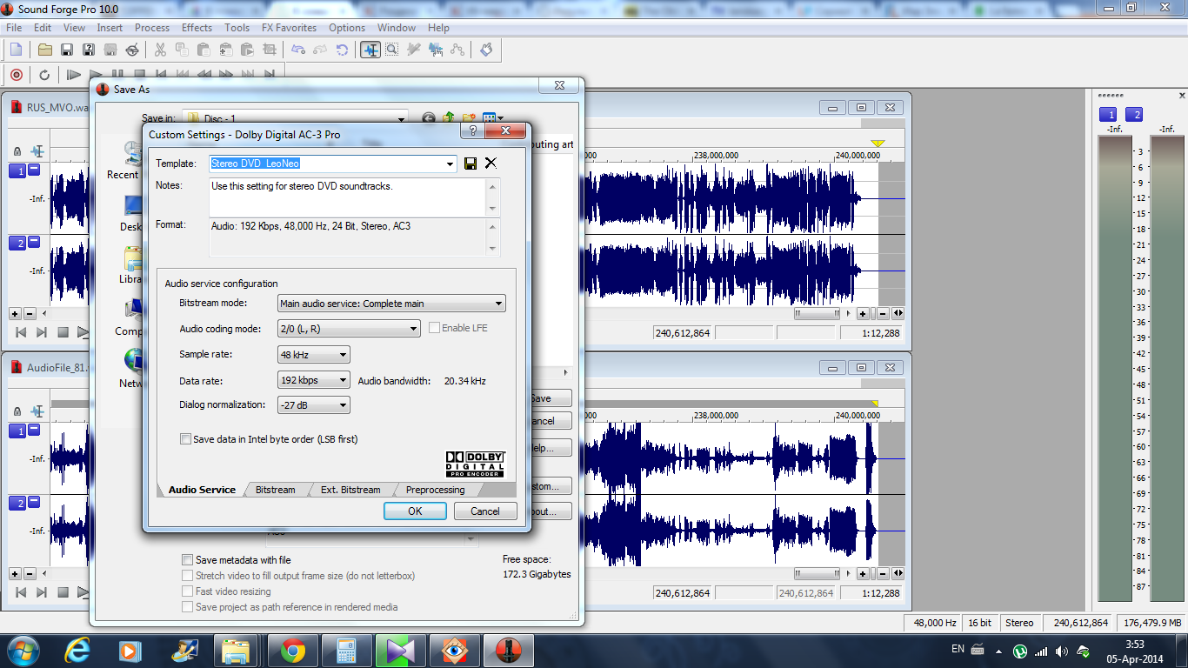Toggle Stretch video to fill output frame
1188x668 pixels.
[x=187, y=576]
